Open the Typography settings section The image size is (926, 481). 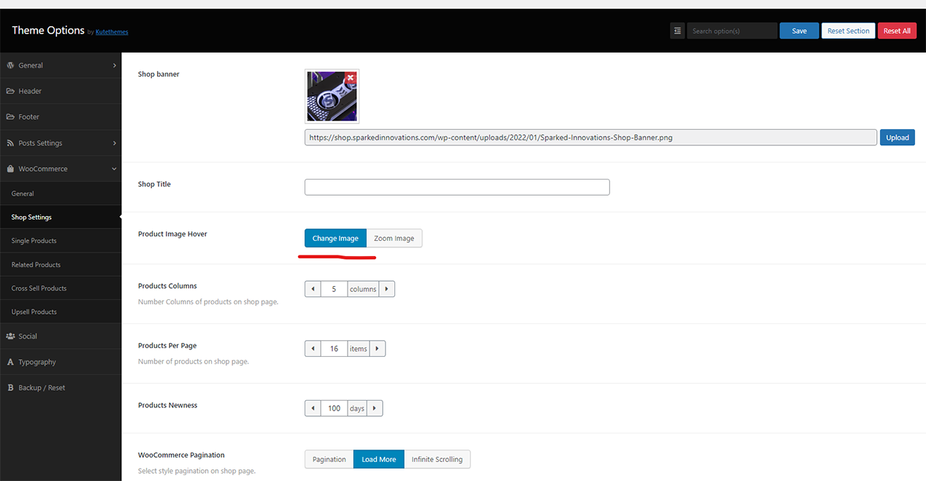coord(61,362)
